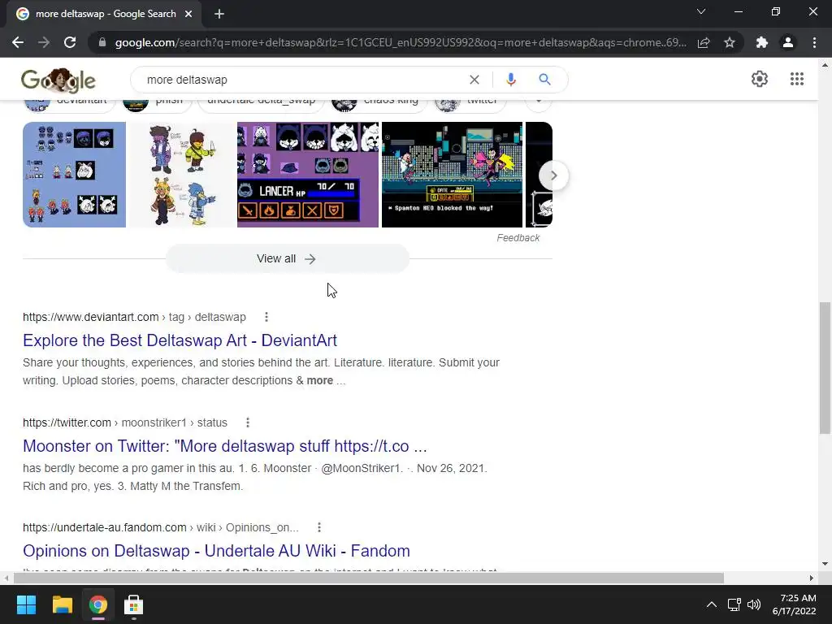Click the 'View all' button
Screen dimensions: 832x624
click(287, 259)
